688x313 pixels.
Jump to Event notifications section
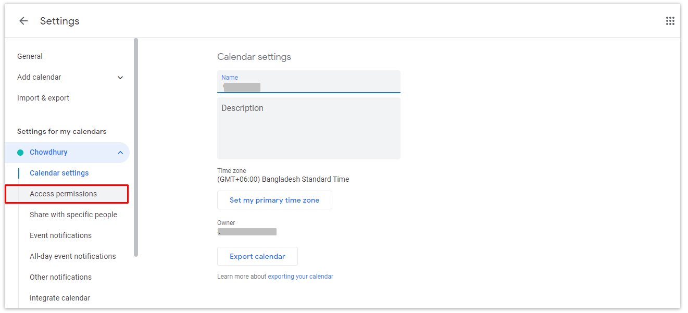(x=60, y=235)
